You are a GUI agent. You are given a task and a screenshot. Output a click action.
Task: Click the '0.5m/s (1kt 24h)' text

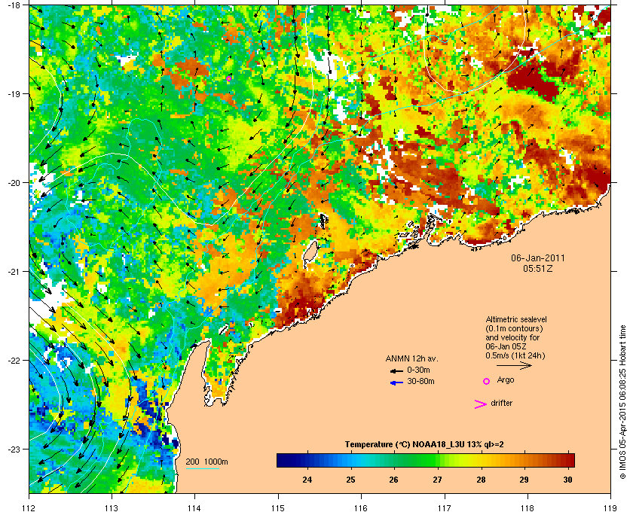click(x=515, y=356)
